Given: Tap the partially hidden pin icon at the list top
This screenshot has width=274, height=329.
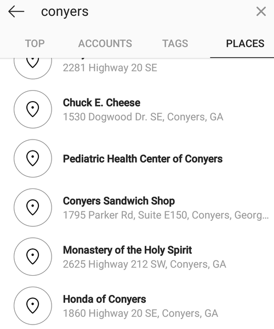Looking at the screenshot, I should (33, 68).
